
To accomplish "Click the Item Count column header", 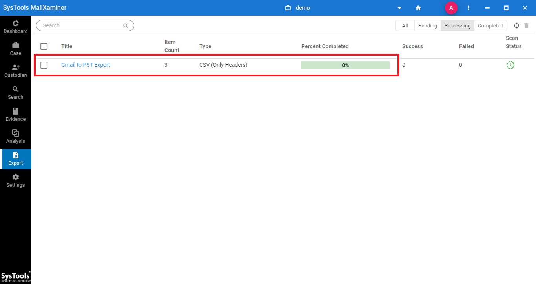I will tap(172, 46).
